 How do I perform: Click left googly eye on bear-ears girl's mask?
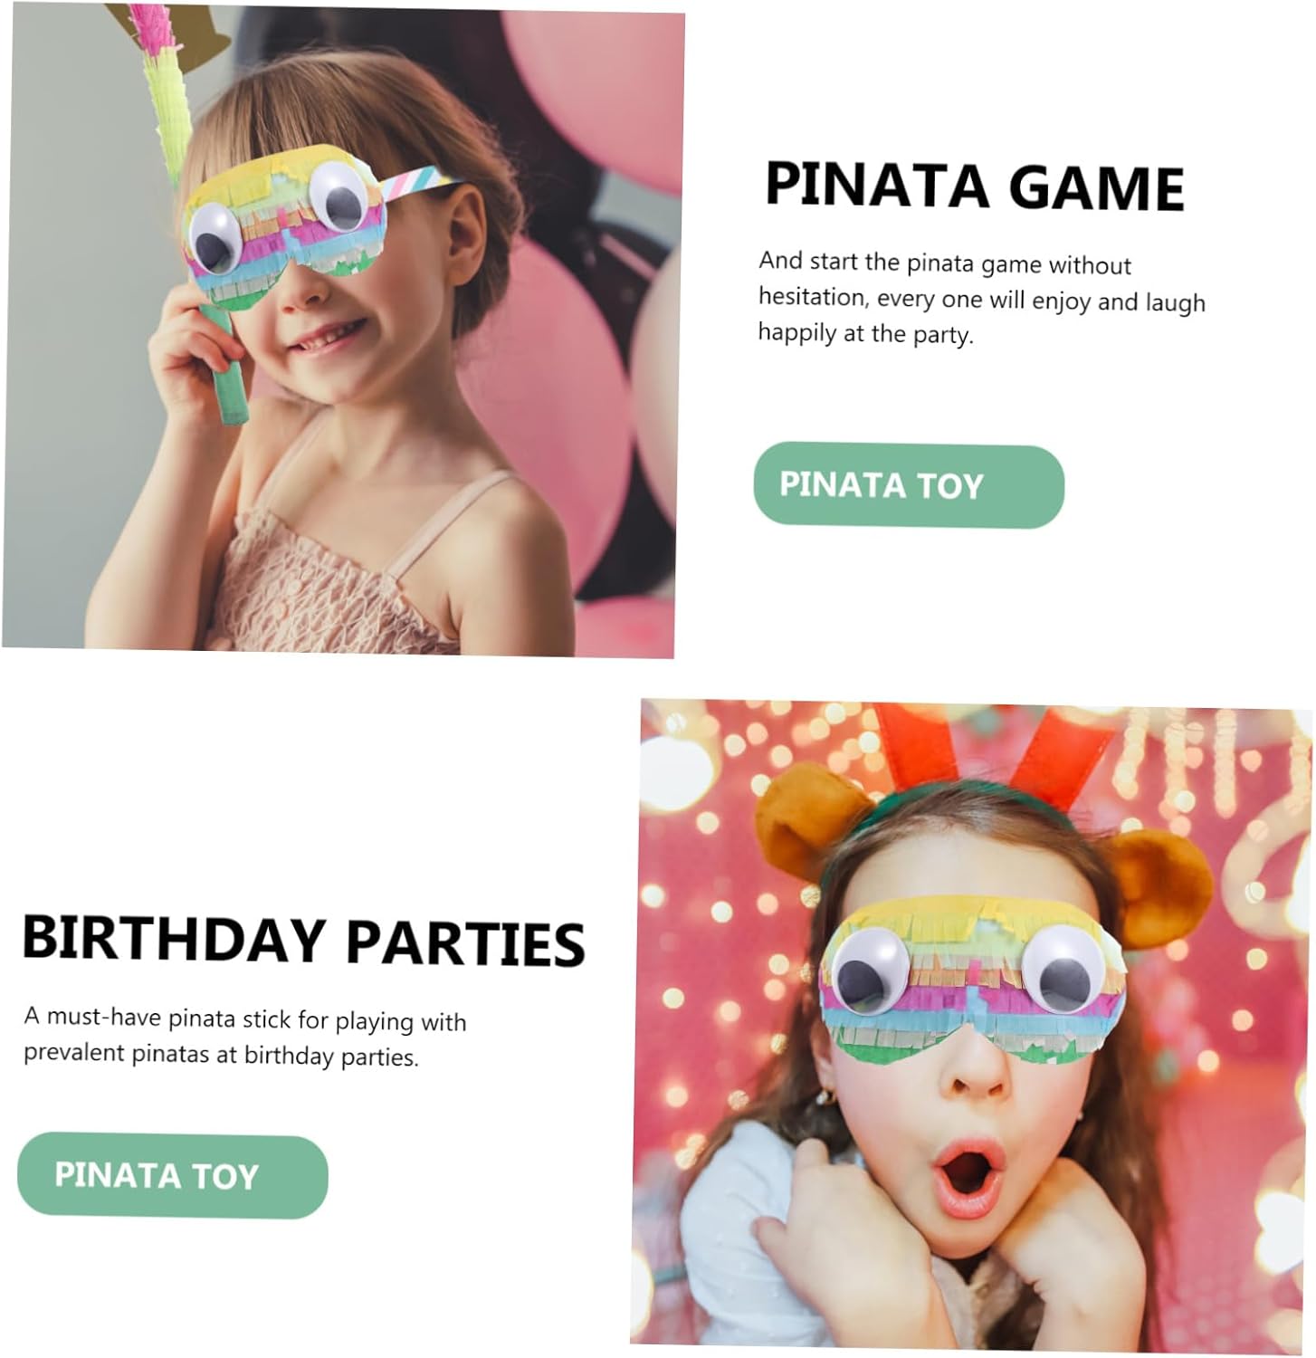pyautogui.click(x=869, y=971)
